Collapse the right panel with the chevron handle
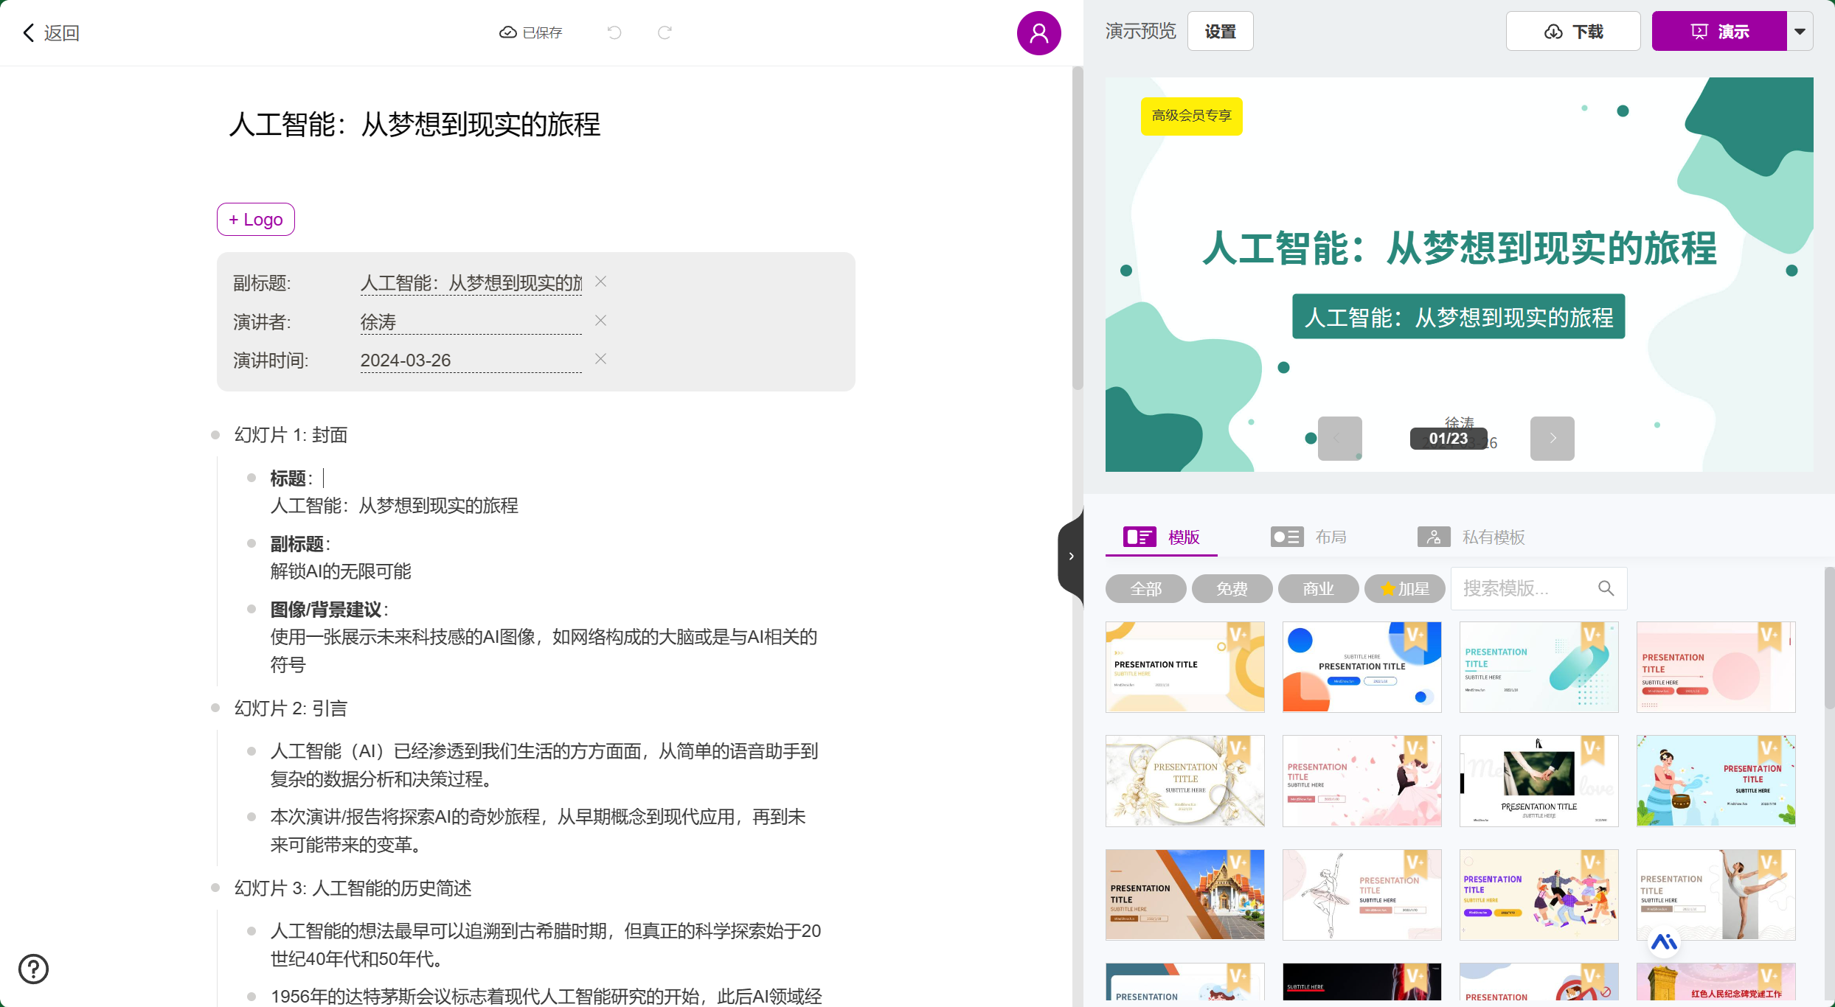1835x1007 pixels. click(x=1071, y=555)
